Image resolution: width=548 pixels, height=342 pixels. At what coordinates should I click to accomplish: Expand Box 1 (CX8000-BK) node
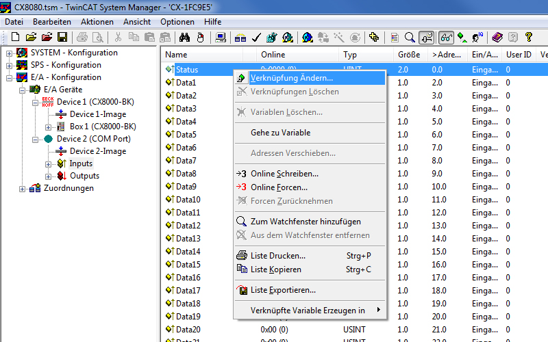(x=48, y=127)
